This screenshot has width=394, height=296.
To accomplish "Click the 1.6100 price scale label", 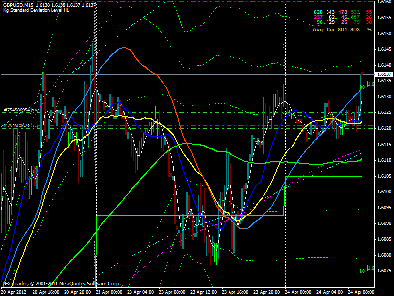I will [x=384, y=192].
